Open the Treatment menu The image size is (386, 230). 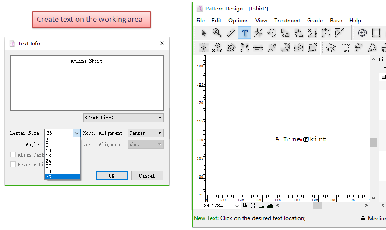click(x=287, y=21)
